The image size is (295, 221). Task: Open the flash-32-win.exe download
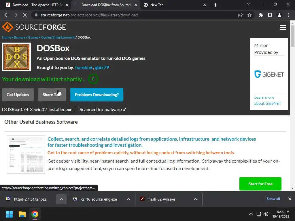(162, 199)
